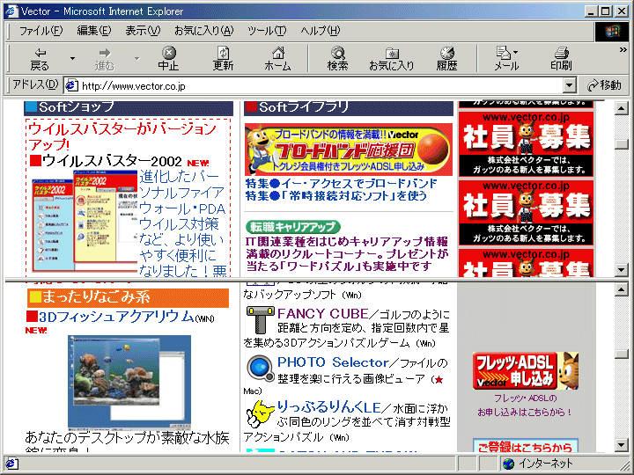Print the page with 印刷 button
This screenshot has width=634, height=475.
pyautogui.click(x=561, y=59)
